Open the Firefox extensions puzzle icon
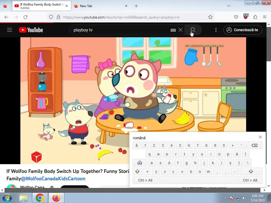 click(x=255, y=17)
